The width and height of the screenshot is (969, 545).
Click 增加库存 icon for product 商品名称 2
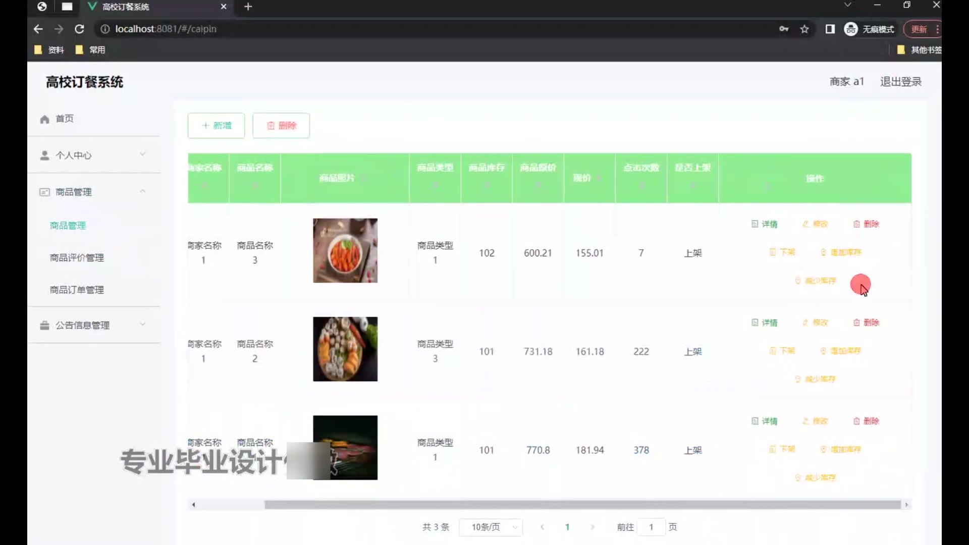823,351
